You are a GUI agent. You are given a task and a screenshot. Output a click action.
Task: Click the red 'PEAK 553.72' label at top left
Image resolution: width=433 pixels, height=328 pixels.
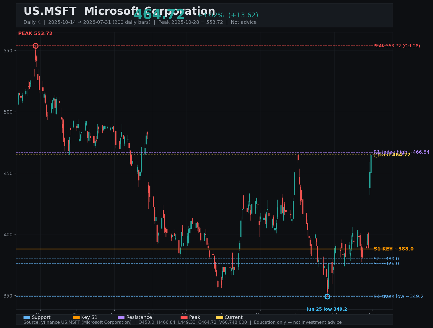click(x=35, y=34)
